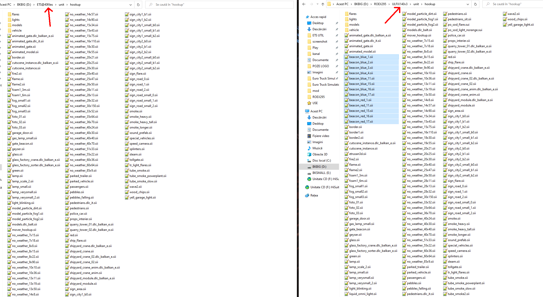Click the Up-folder arrow in right window
The image size is (543, 297).
tap(323, 4)
